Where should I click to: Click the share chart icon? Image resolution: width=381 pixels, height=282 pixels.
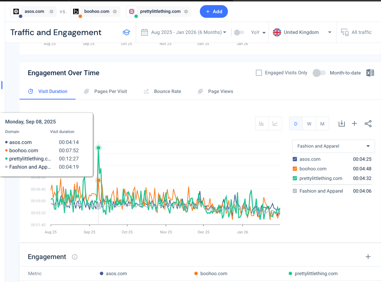coord(368,124)
